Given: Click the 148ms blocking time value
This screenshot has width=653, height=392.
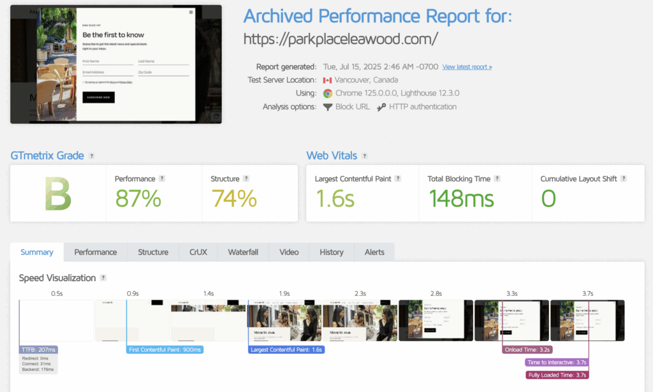Looking at the screenshot, I should click(x=462, y=198).
